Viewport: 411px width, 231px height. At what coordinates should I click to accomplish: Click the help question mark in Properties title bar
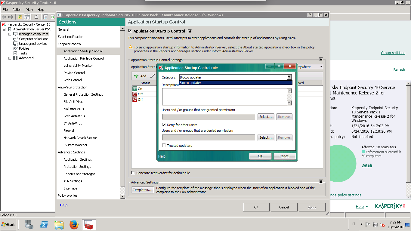click(310, 15)
